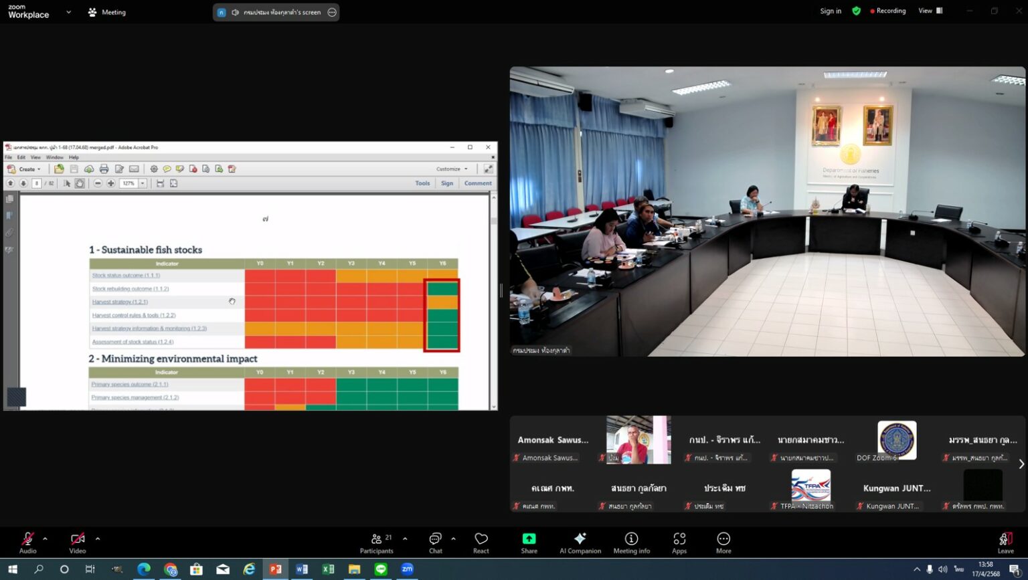Select the main meeting room video tile
Image resolution: width=1028 pixels, height=580 pixels.
[767, 211]
